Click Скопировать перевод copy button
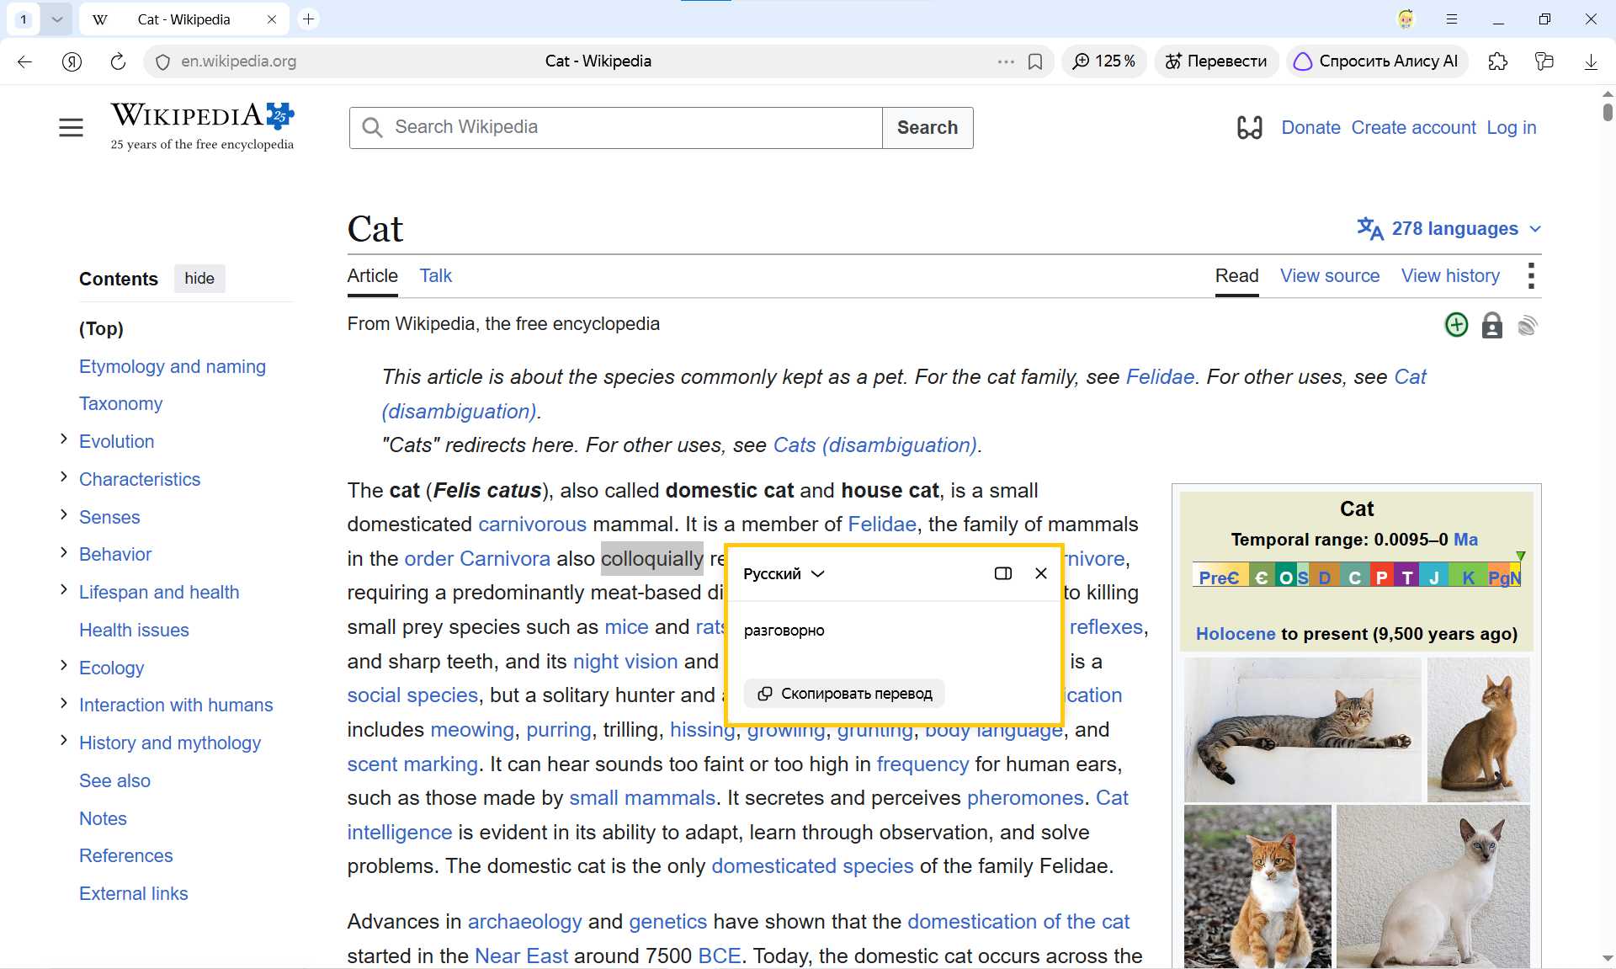The height and width of the screenshot is (969, 1616). pos(844,694)
